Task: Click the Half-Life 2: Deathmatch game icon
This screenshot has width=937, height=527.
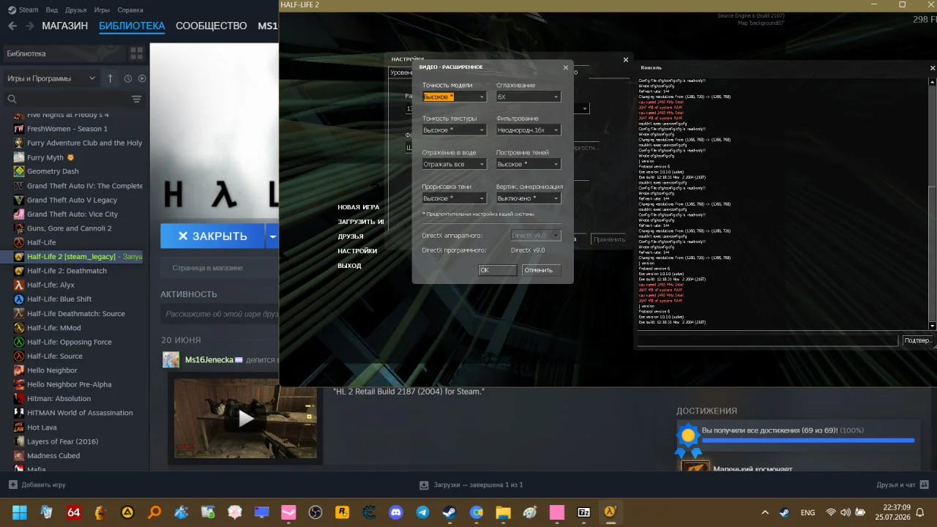Action: click(19, 271)
